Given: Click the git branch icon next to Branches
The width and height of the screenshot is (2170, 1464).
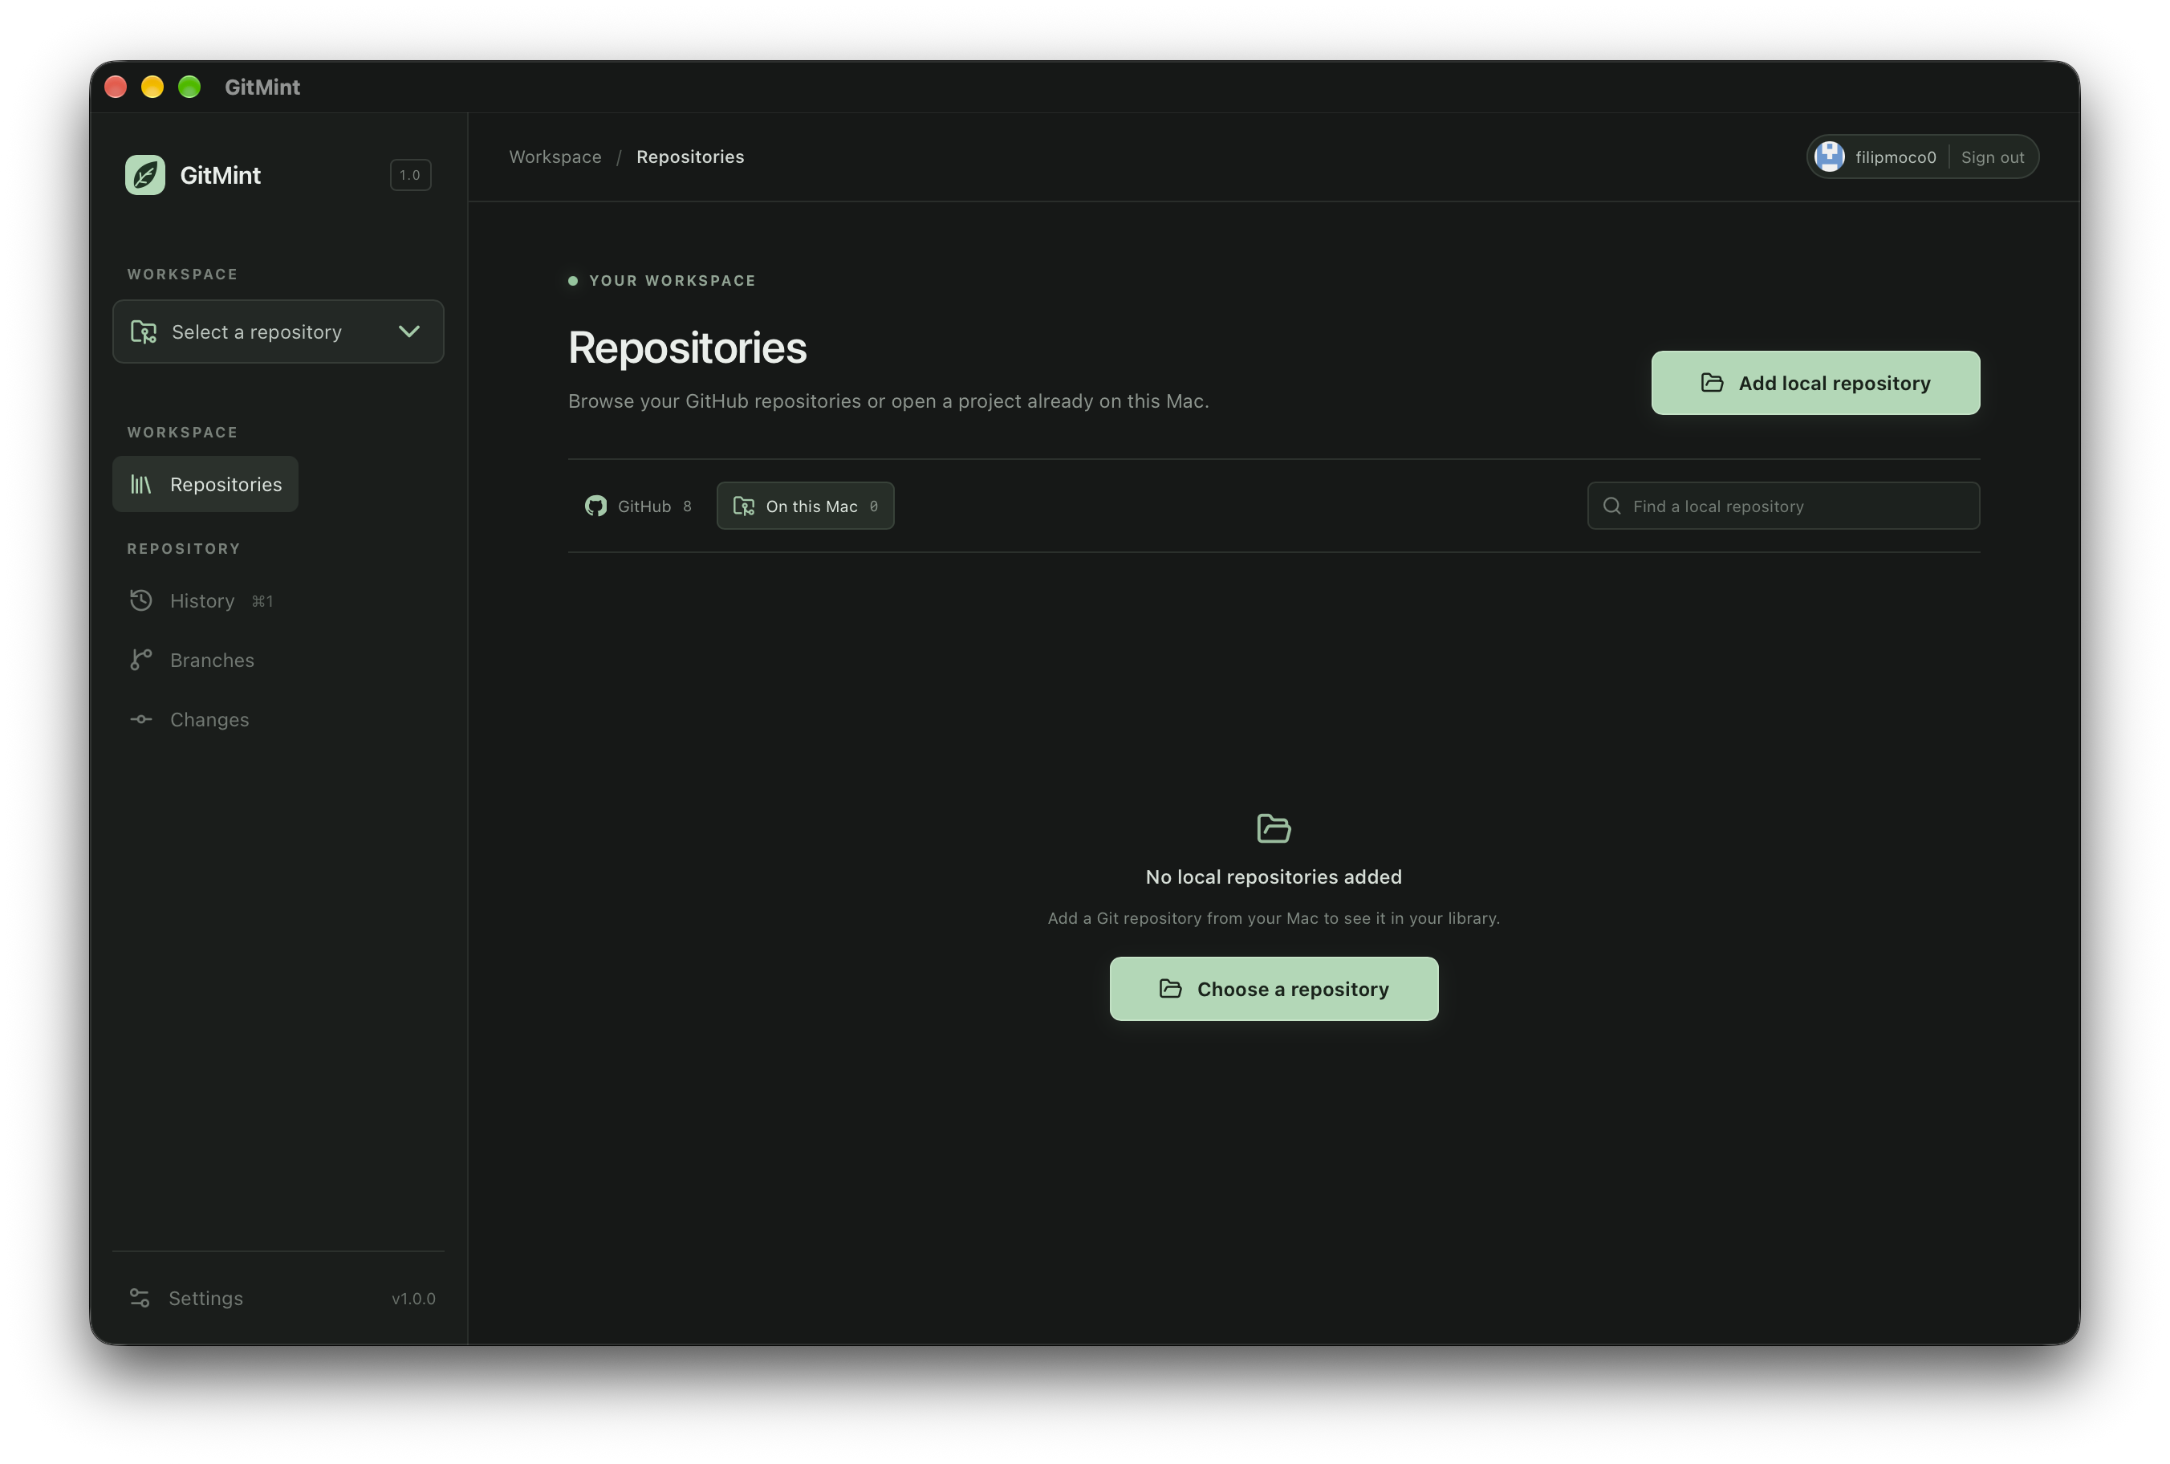Looking at the screenshot, I should [x=141, y=660].
